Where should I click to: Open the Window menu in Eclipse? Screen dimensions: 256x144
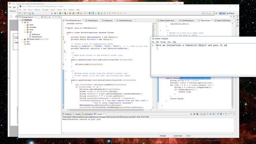tap(71, 10)
